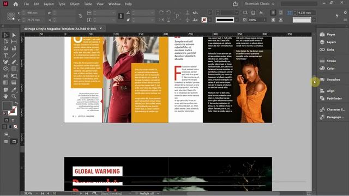Open the rotation angle dropdown
The height and width of the screenshot is (196, 349).
[x=152, y=13]
